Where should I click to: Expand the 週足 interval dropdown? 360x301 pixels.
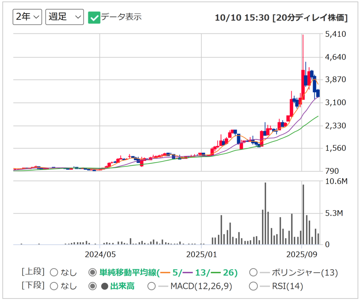64,17
